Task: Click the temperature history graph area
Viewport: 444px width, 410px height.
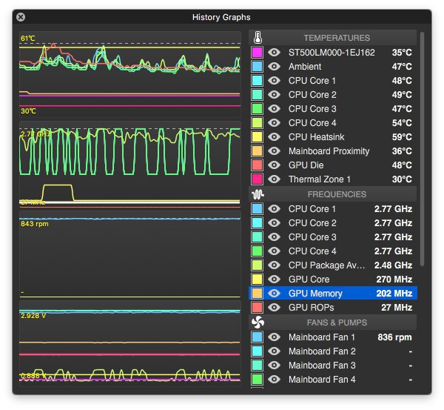Action: pos(130,74)
